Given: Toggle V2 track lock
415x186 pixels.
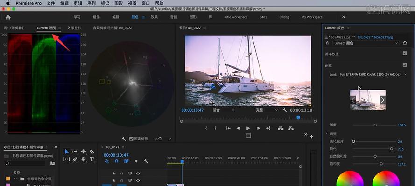Looking at the screenshot, I should [x=114, y=180].
